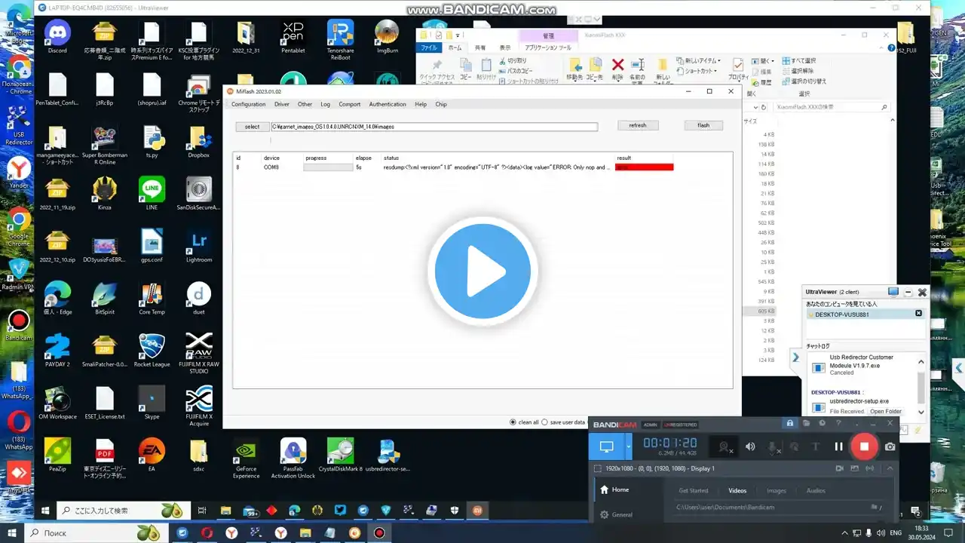Switch to Bandicam Audios tab
Viewport: 965px width, 543px height.
click(x=816, y=490)
